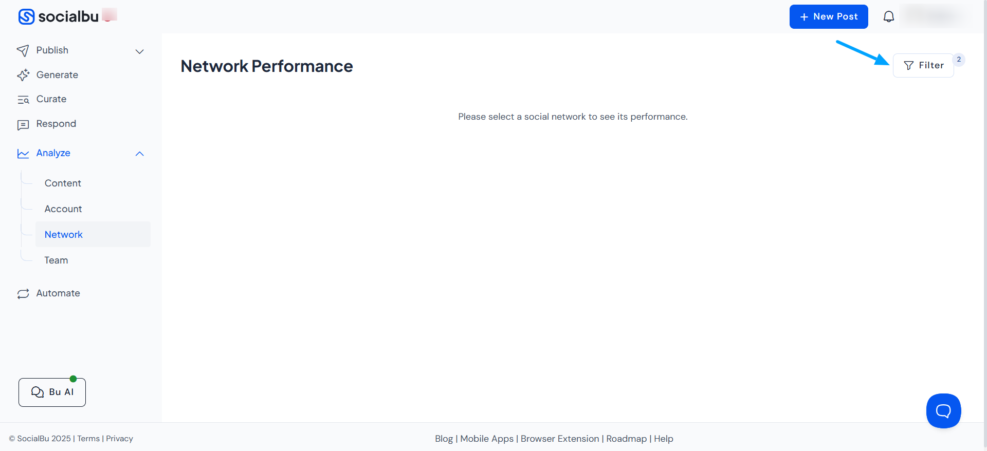Open notifications bell icon

click(888, 16)
